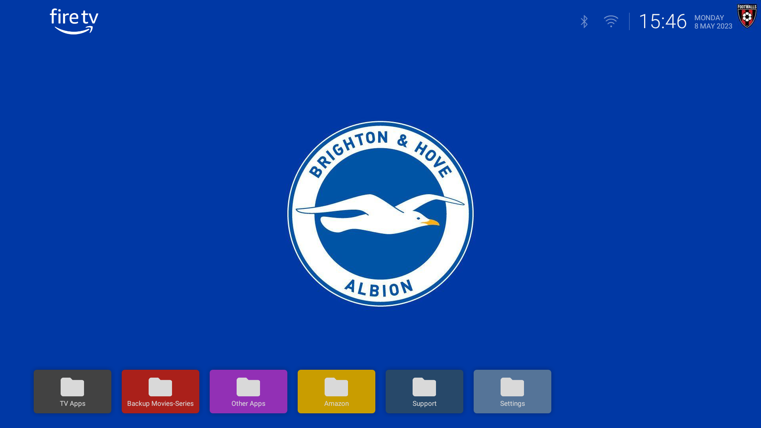
Task: Click the fire tv logo
Action: tap(74, 21)
